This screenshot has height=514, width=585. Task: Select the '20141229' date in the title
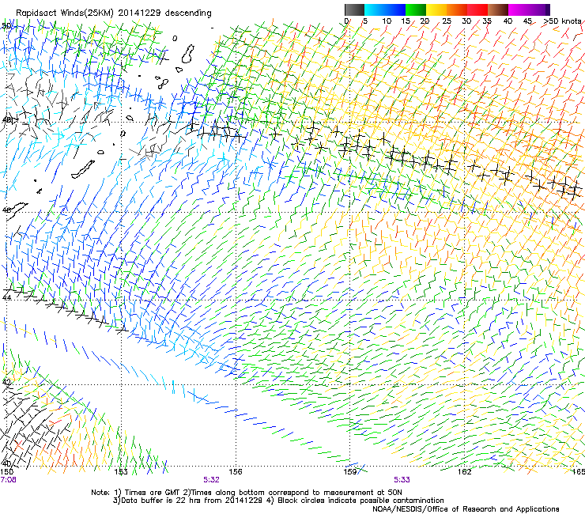click(x=140, y=13)
